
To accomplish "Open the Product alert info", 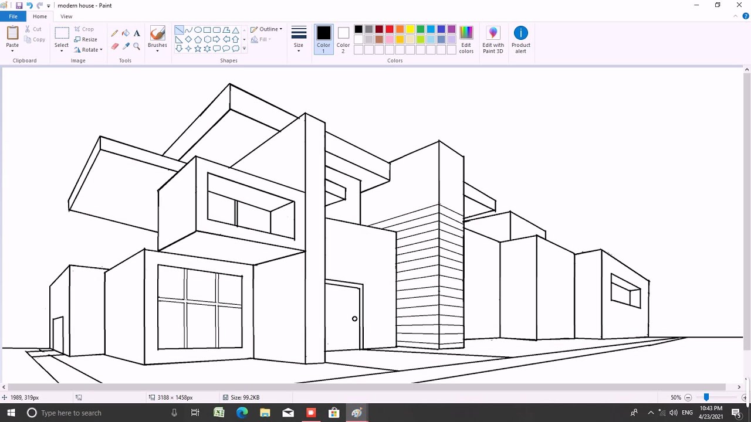I will tap(520, 40).
